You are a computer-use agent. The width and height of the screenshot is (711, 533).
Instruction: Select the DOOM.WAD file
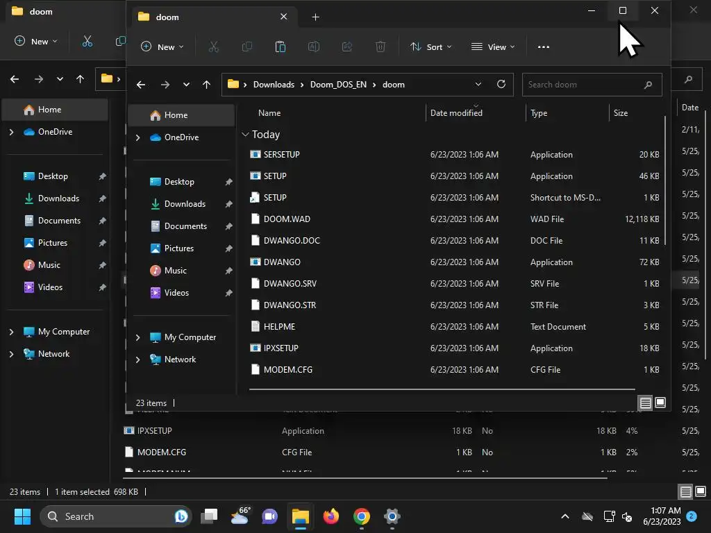pos(455,219)
